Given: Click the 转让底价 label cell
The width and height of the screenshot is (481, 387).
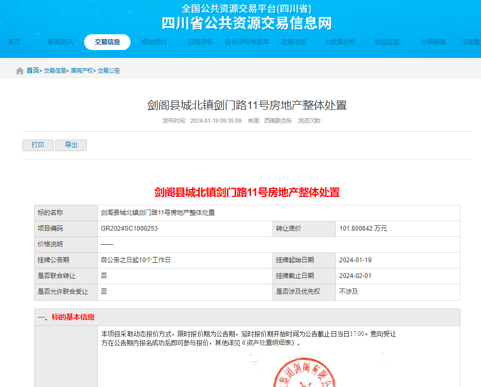Looking at the screenshot, I should 304,229.
